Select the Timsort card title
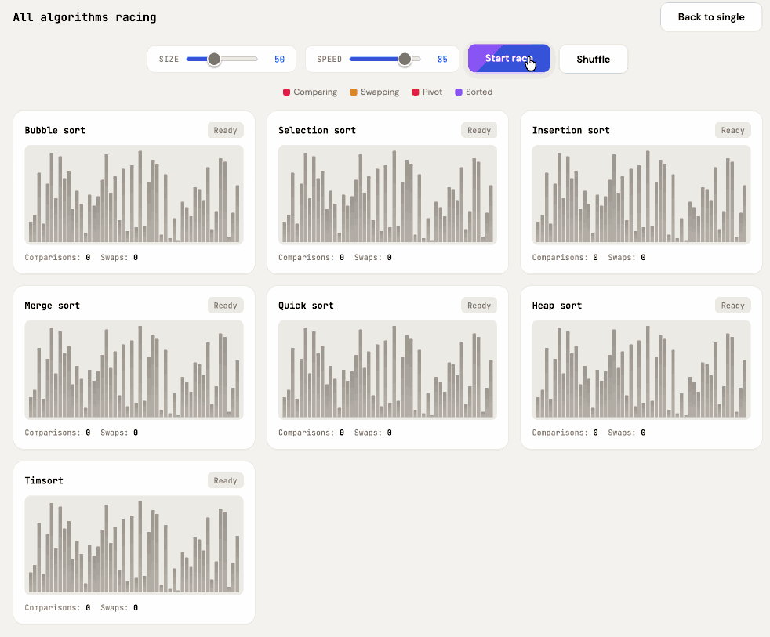Image resolution: width=770 pixels, height=637 pixels. point(44,480)
